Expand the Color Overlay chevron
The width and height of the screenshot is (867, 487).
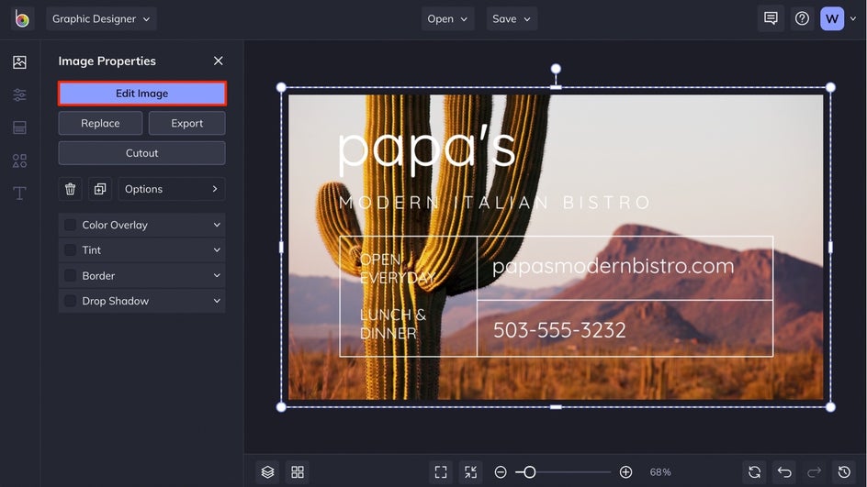(217, 226)
